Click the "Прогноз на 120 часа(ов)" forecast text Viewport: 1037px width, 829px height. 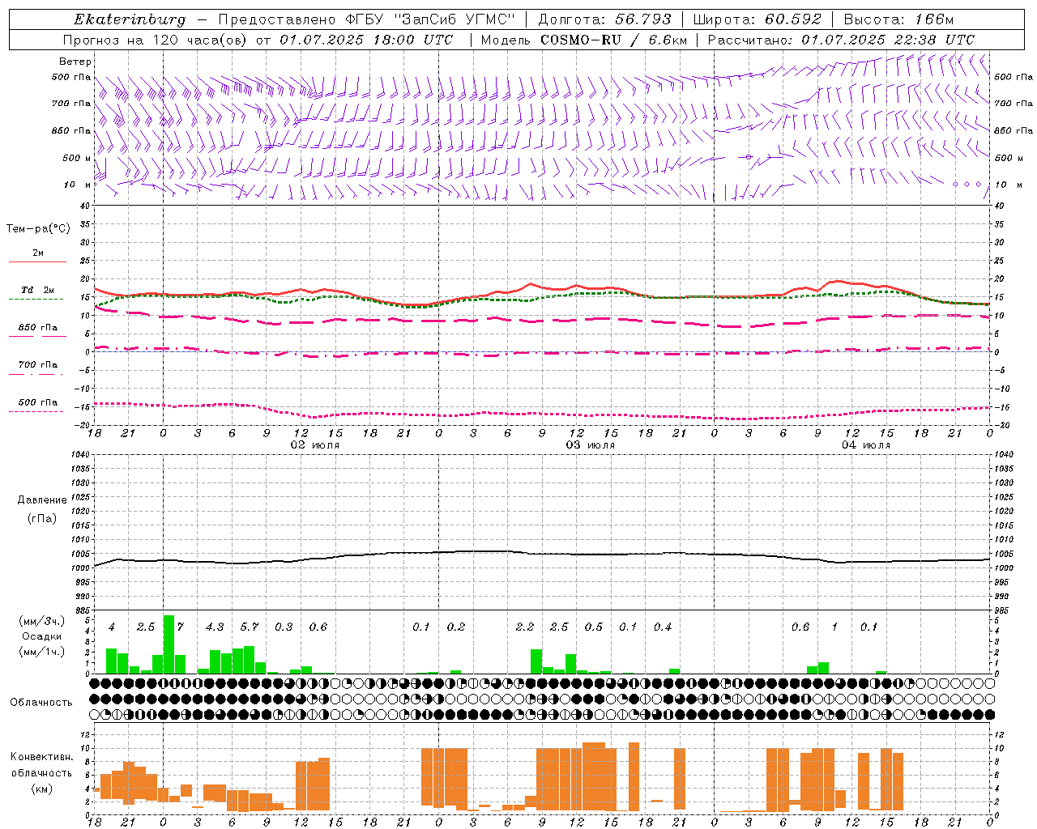pos(156,40)
